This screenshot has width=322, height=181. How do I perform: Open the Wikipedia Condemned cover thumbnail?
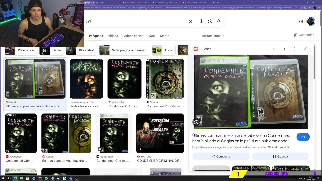point(125,79)
